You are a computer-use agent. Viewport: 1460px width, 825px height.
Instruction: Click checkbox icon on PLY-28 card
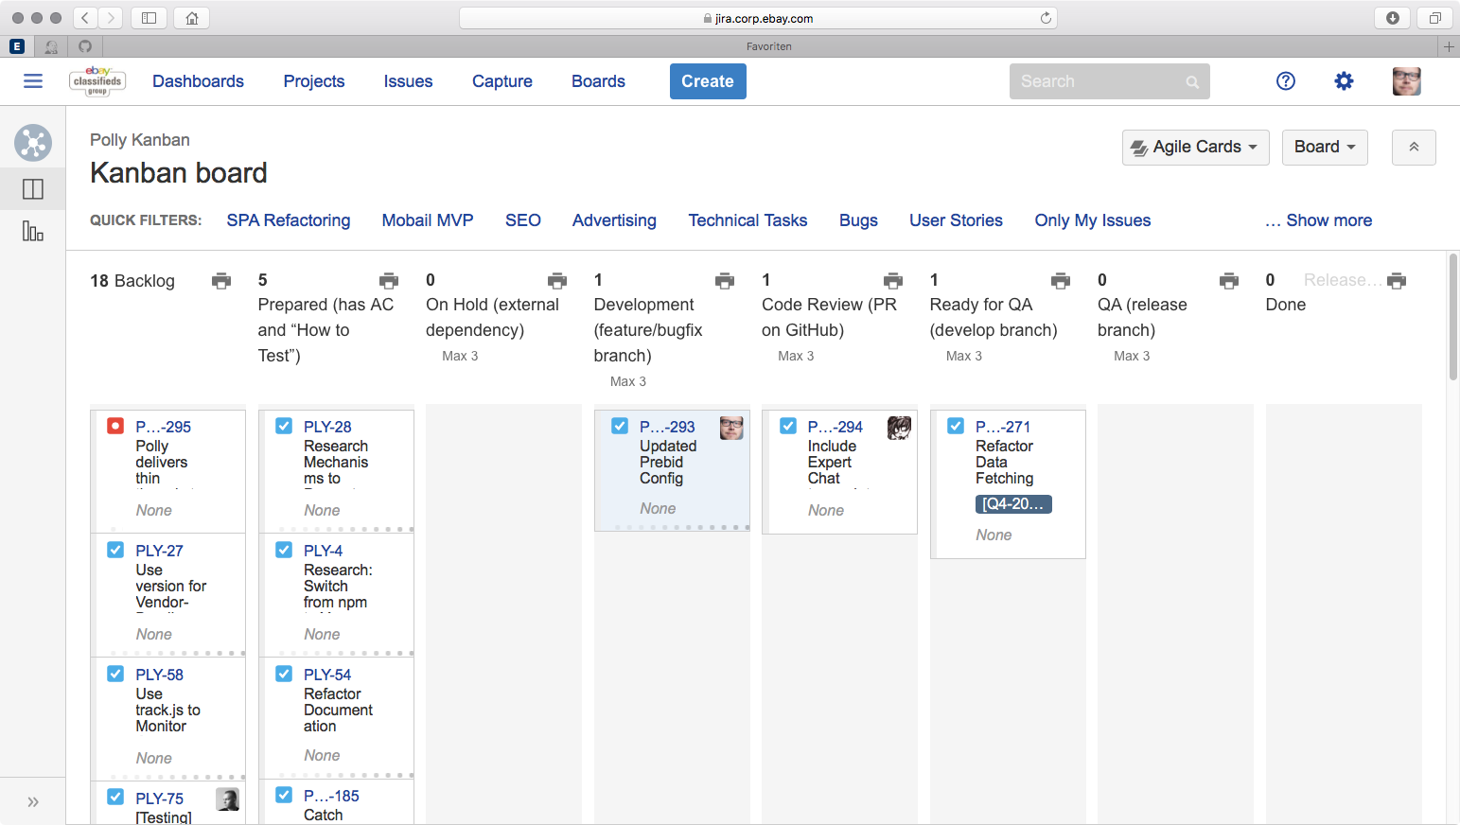pyautogui.click(x=284, y=426)
